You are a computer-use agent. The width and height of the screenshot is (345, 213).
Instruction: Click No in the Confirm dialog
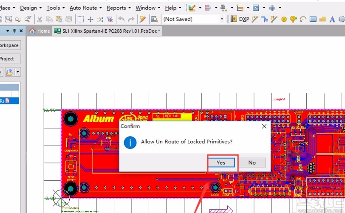pyautogui.click(x=252, y=163)
